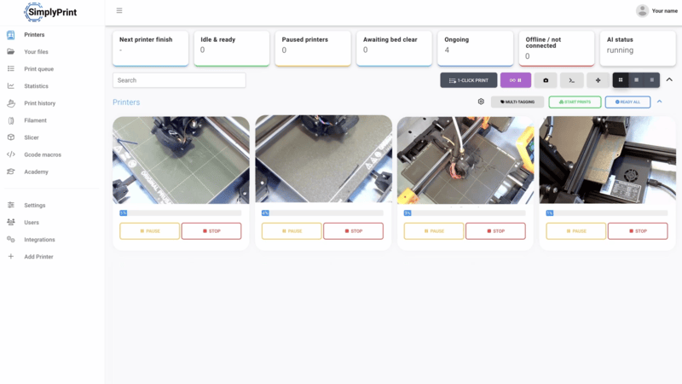Click the move arrows toolbar icon
Screen dimensions: 682x384
point(598,80)
